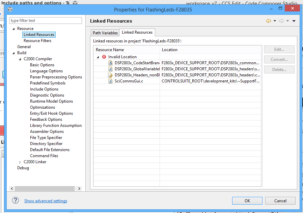Image resolution: width=303 pixels, height=213 pixels.
Task: Select Linked Resources in the tree
Action: (39, 35)
